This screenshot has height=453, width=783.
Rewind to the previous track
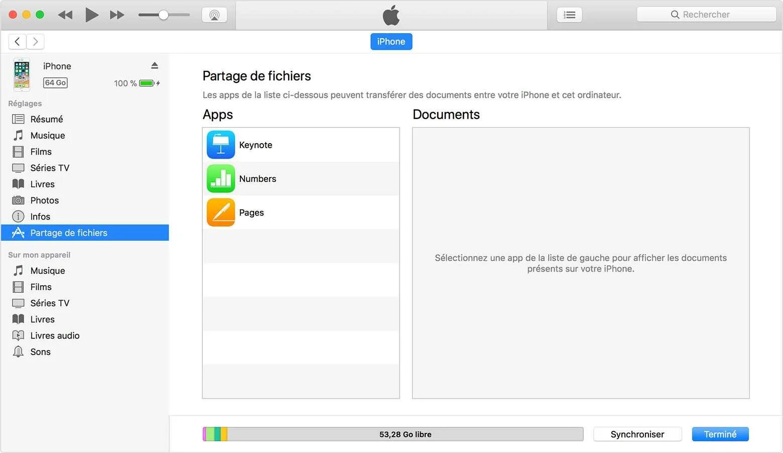[x=65, y=15]
